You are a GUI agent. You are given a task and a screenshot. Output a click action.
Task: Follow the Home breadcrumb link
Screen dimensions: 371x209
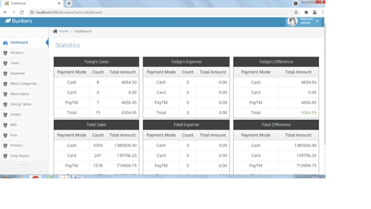63,31
